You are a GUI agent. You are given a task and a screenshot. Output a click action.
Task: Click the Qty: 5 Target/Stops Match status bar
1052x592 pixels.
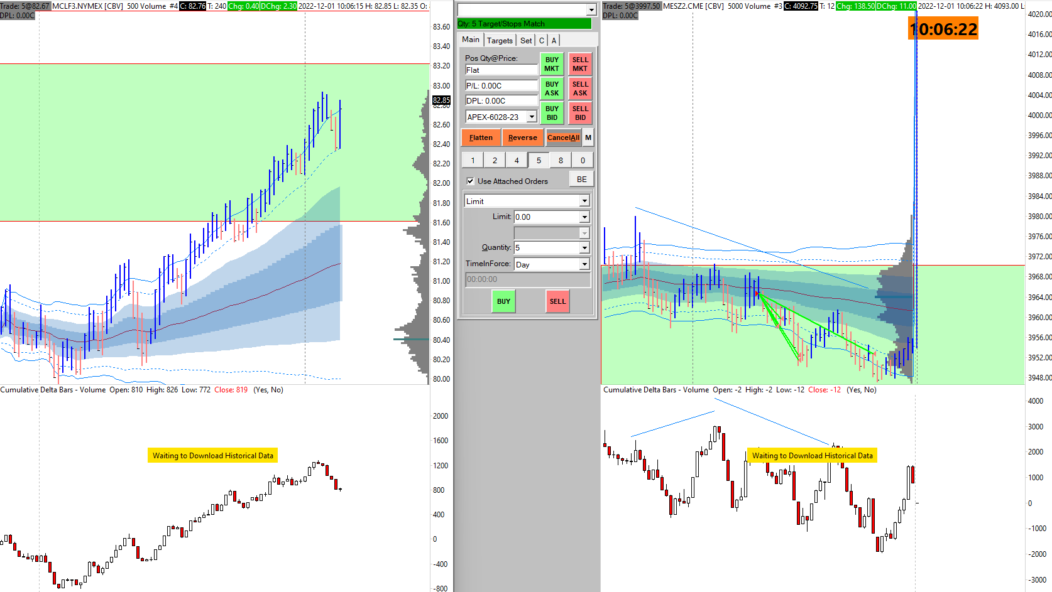click(524, 24)
